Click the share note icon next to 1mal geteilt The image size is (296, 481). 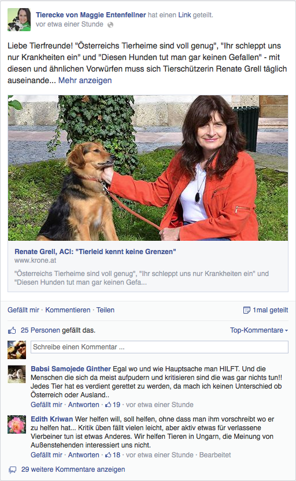click(x=246, y=310)
